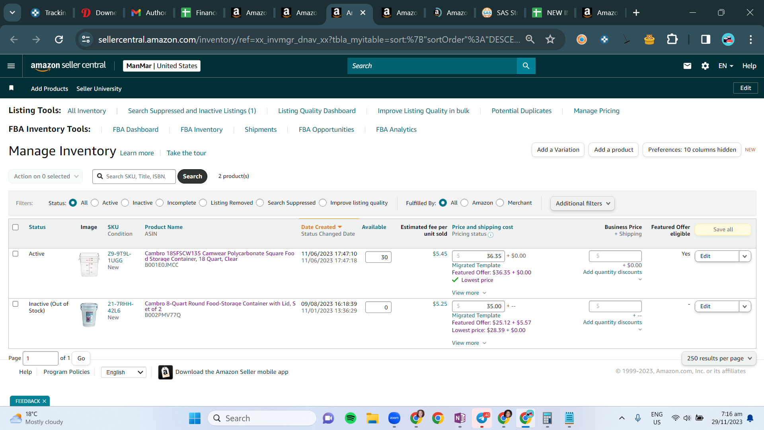The image size is (764, 430).
Task: Click the price field showing 36.35
Action: click(478, 256)
